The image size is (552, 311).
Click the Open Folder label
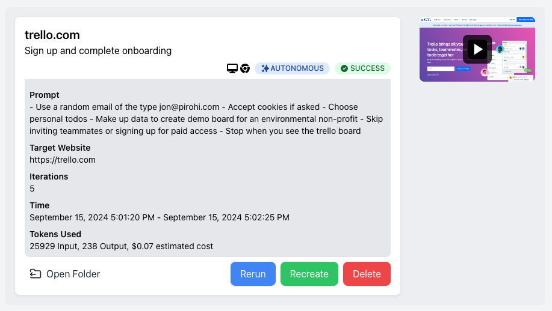[73, 274]
